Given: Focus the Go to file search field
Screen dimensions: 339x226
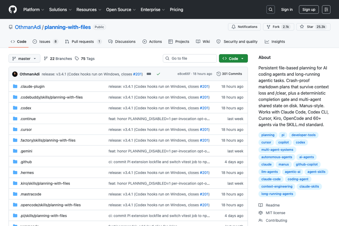Looking at the screenshot, I should [x=190, y=58].
